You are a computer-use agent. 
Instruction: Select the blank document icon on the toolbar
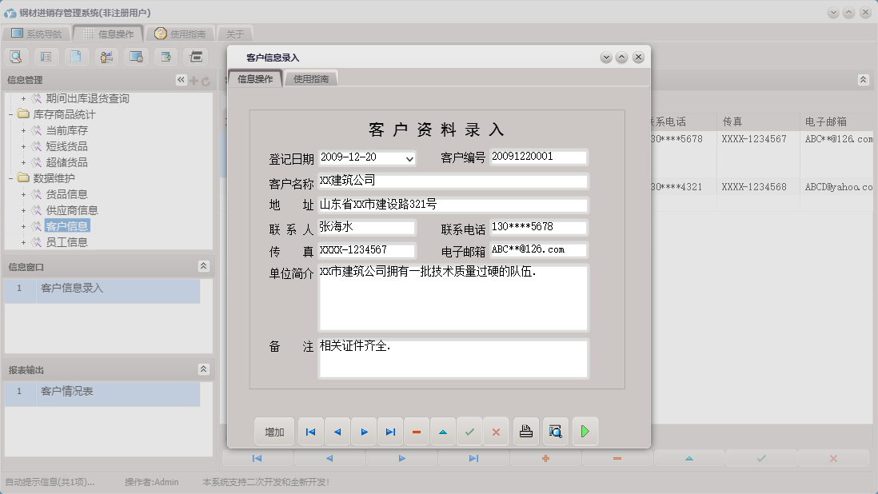[x=74, y=56]
